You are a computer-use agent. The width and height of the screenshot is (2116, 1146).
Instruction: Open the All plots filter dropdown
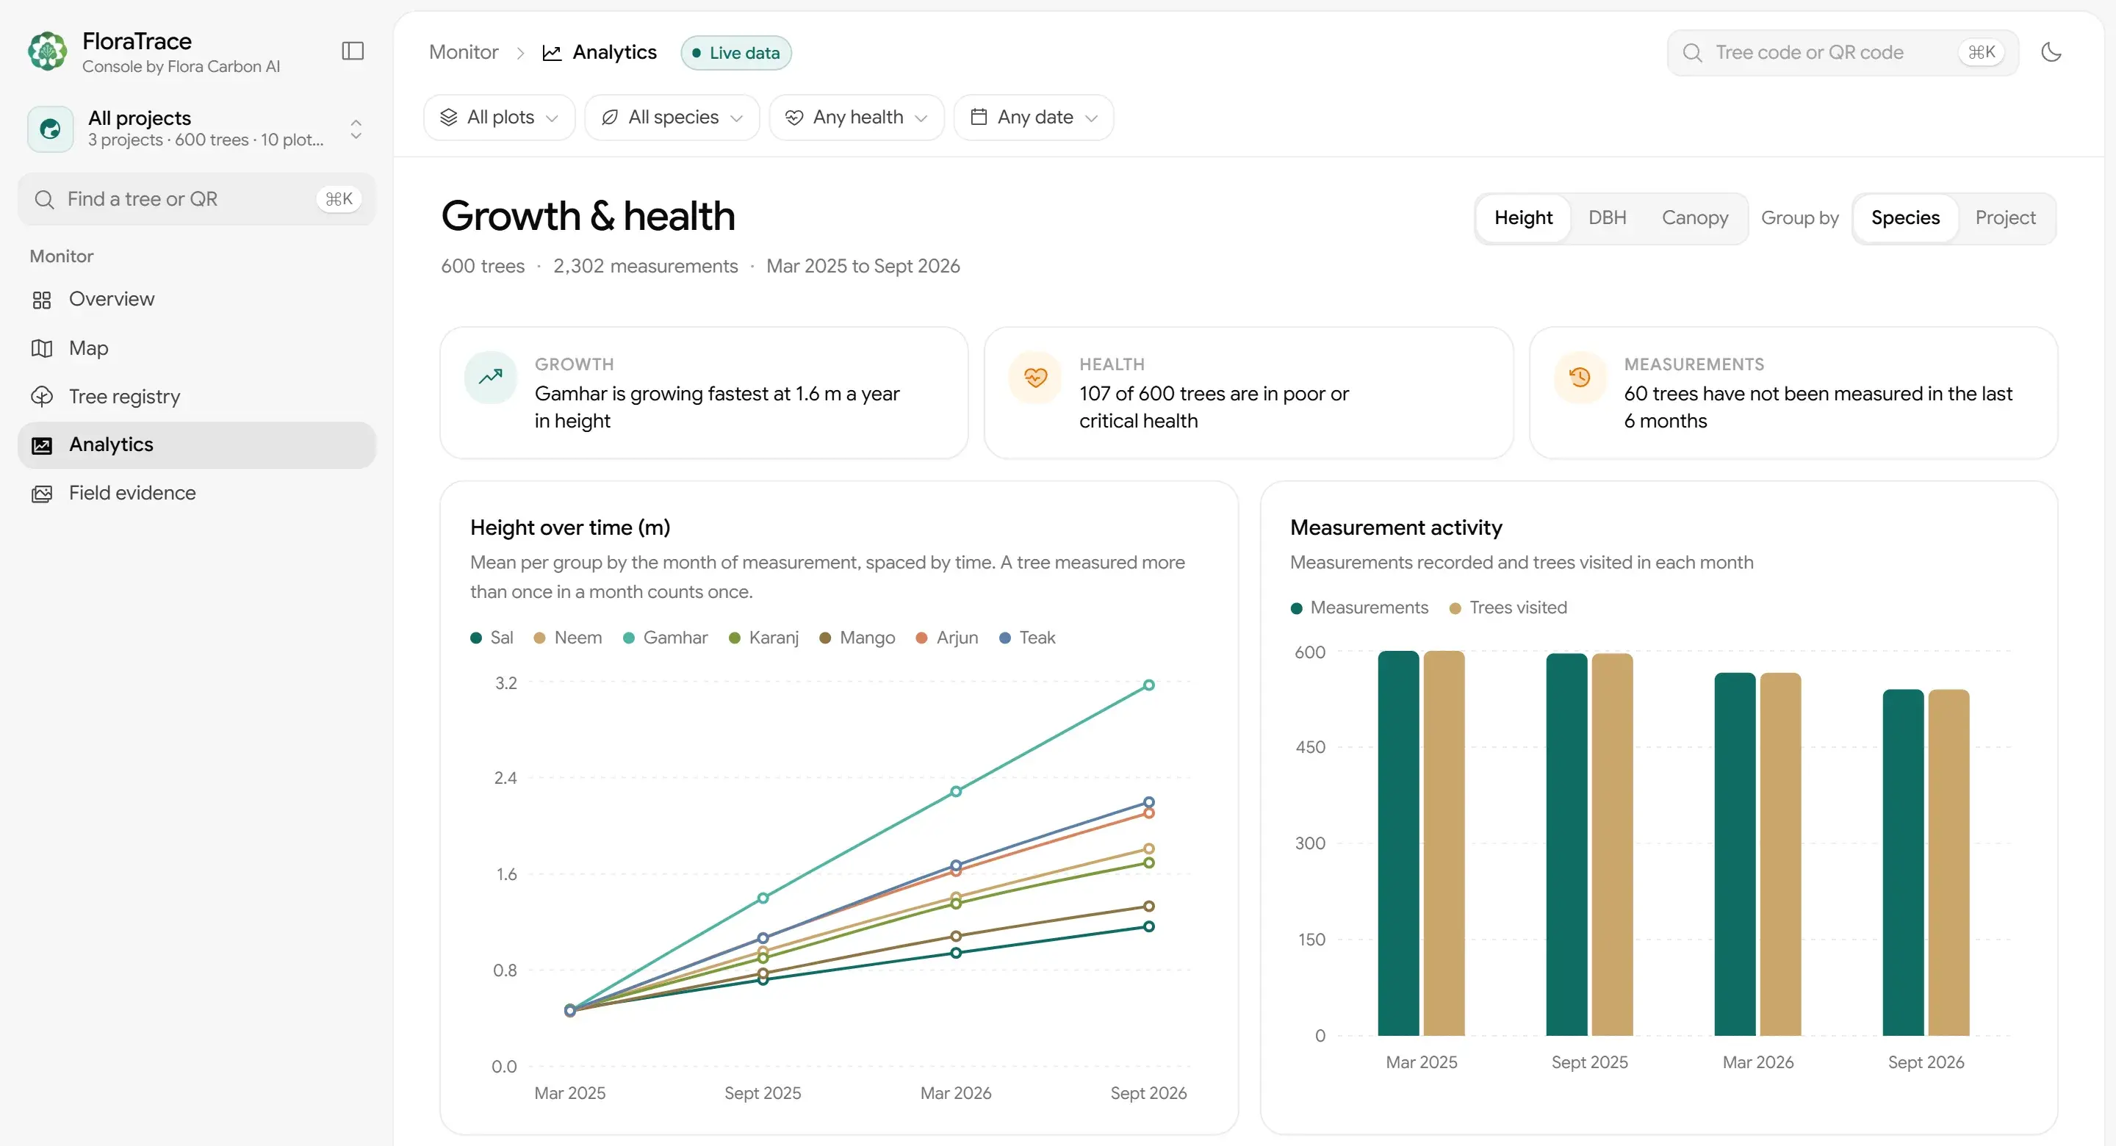[x=500, y=118]
